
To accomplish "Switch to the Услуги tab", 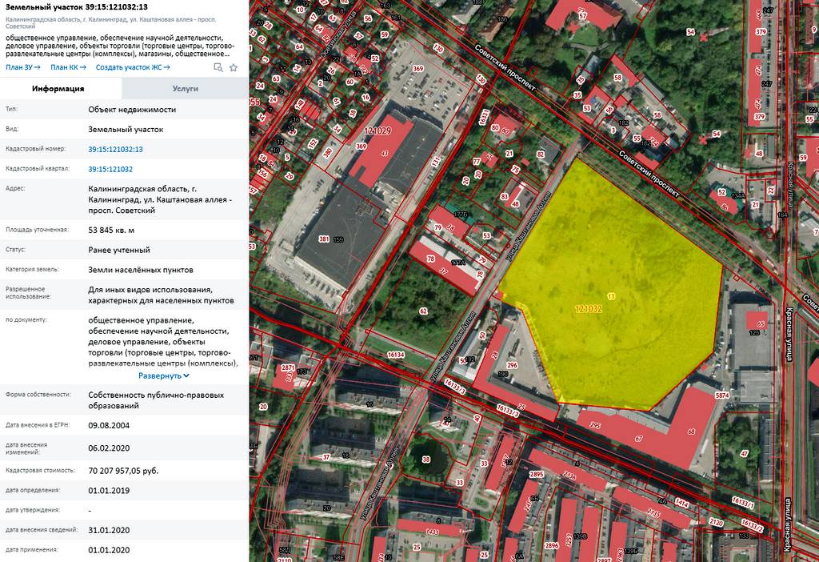I will coord(185,89).
